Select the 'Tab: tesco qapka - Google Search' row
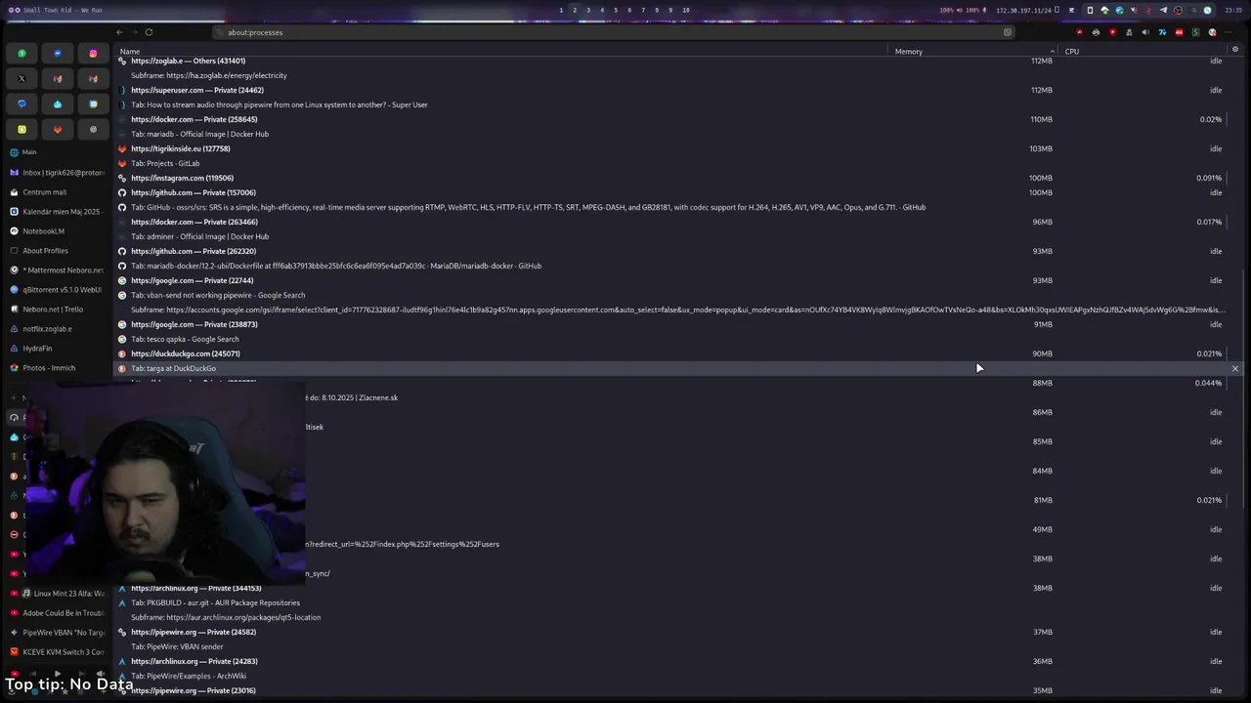The width and height of the screenshot is (1251, 703). tap(677, 339)
